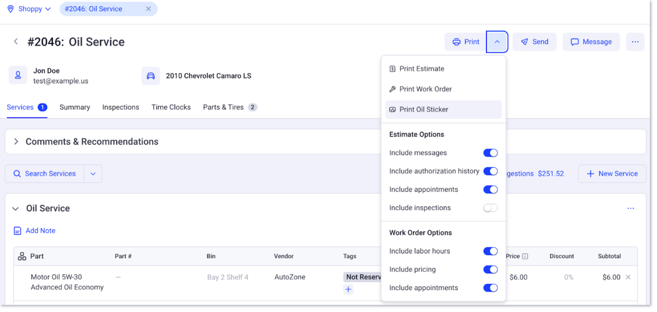
Task: Enable the Include inspections switch
Action: click(490, 208)
